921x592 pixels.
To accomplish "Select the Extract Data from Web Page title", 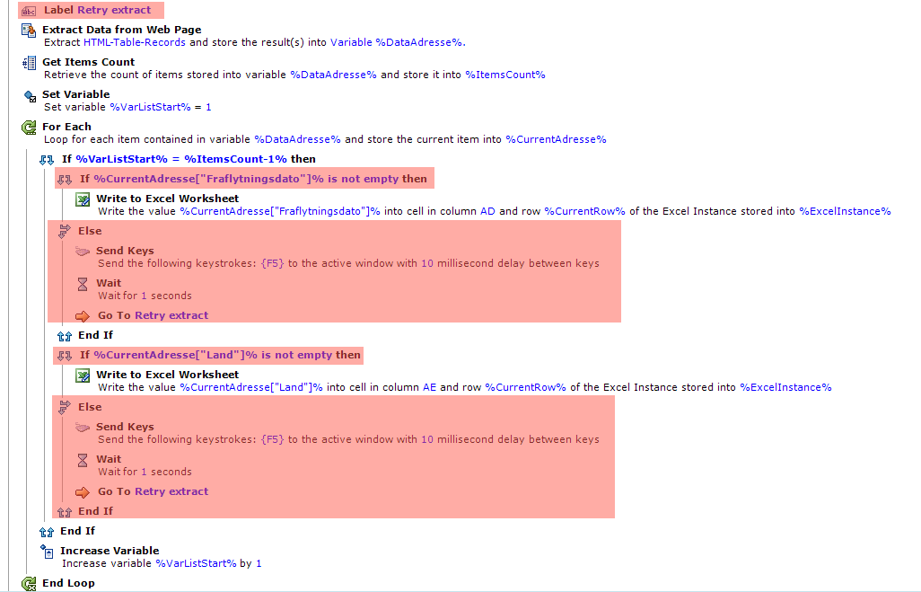I will tap(121, 30).
